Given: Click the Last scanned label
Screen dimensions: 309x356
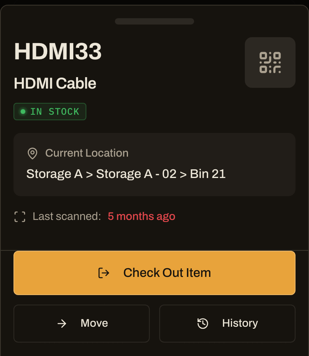Looking at the screenshot, I should tap(67, 216).
